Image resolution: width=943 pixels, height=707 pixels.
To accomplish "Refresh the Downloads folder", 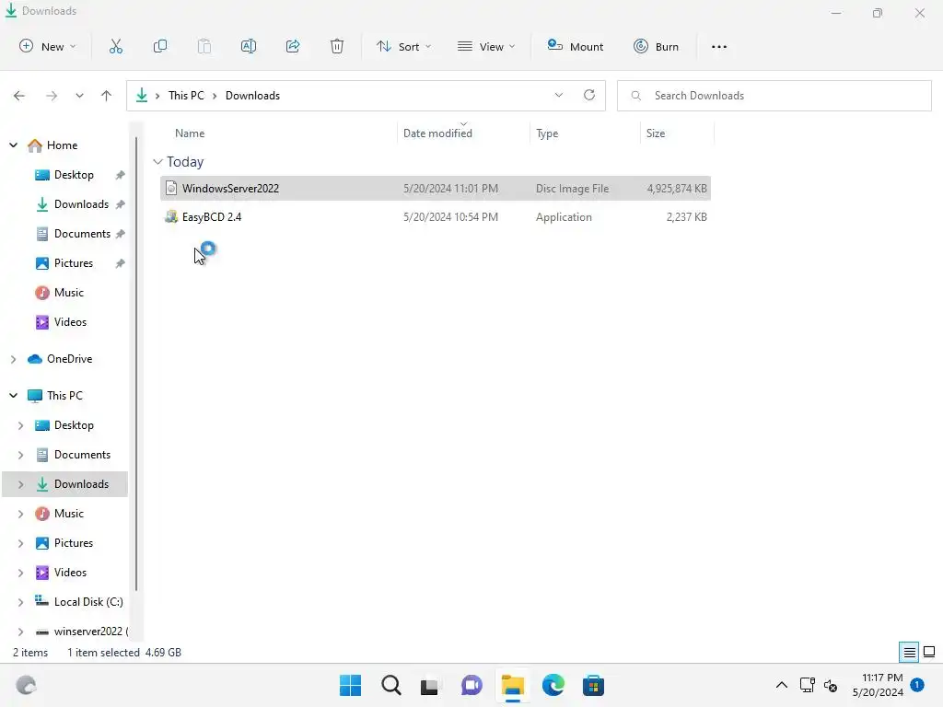I will [x=589, y=95].
